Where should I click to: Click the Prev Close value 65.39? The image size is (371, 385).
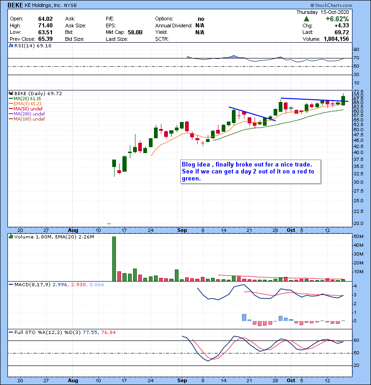tap(45, 39)
